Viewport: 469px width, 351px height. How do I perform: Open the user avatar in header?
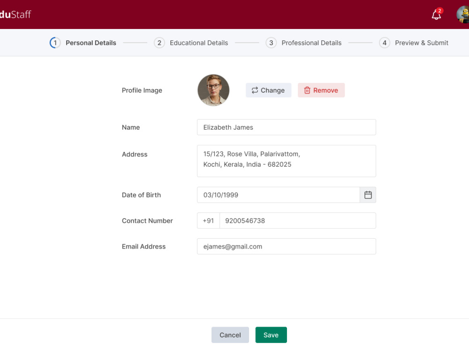pos(463,15)
